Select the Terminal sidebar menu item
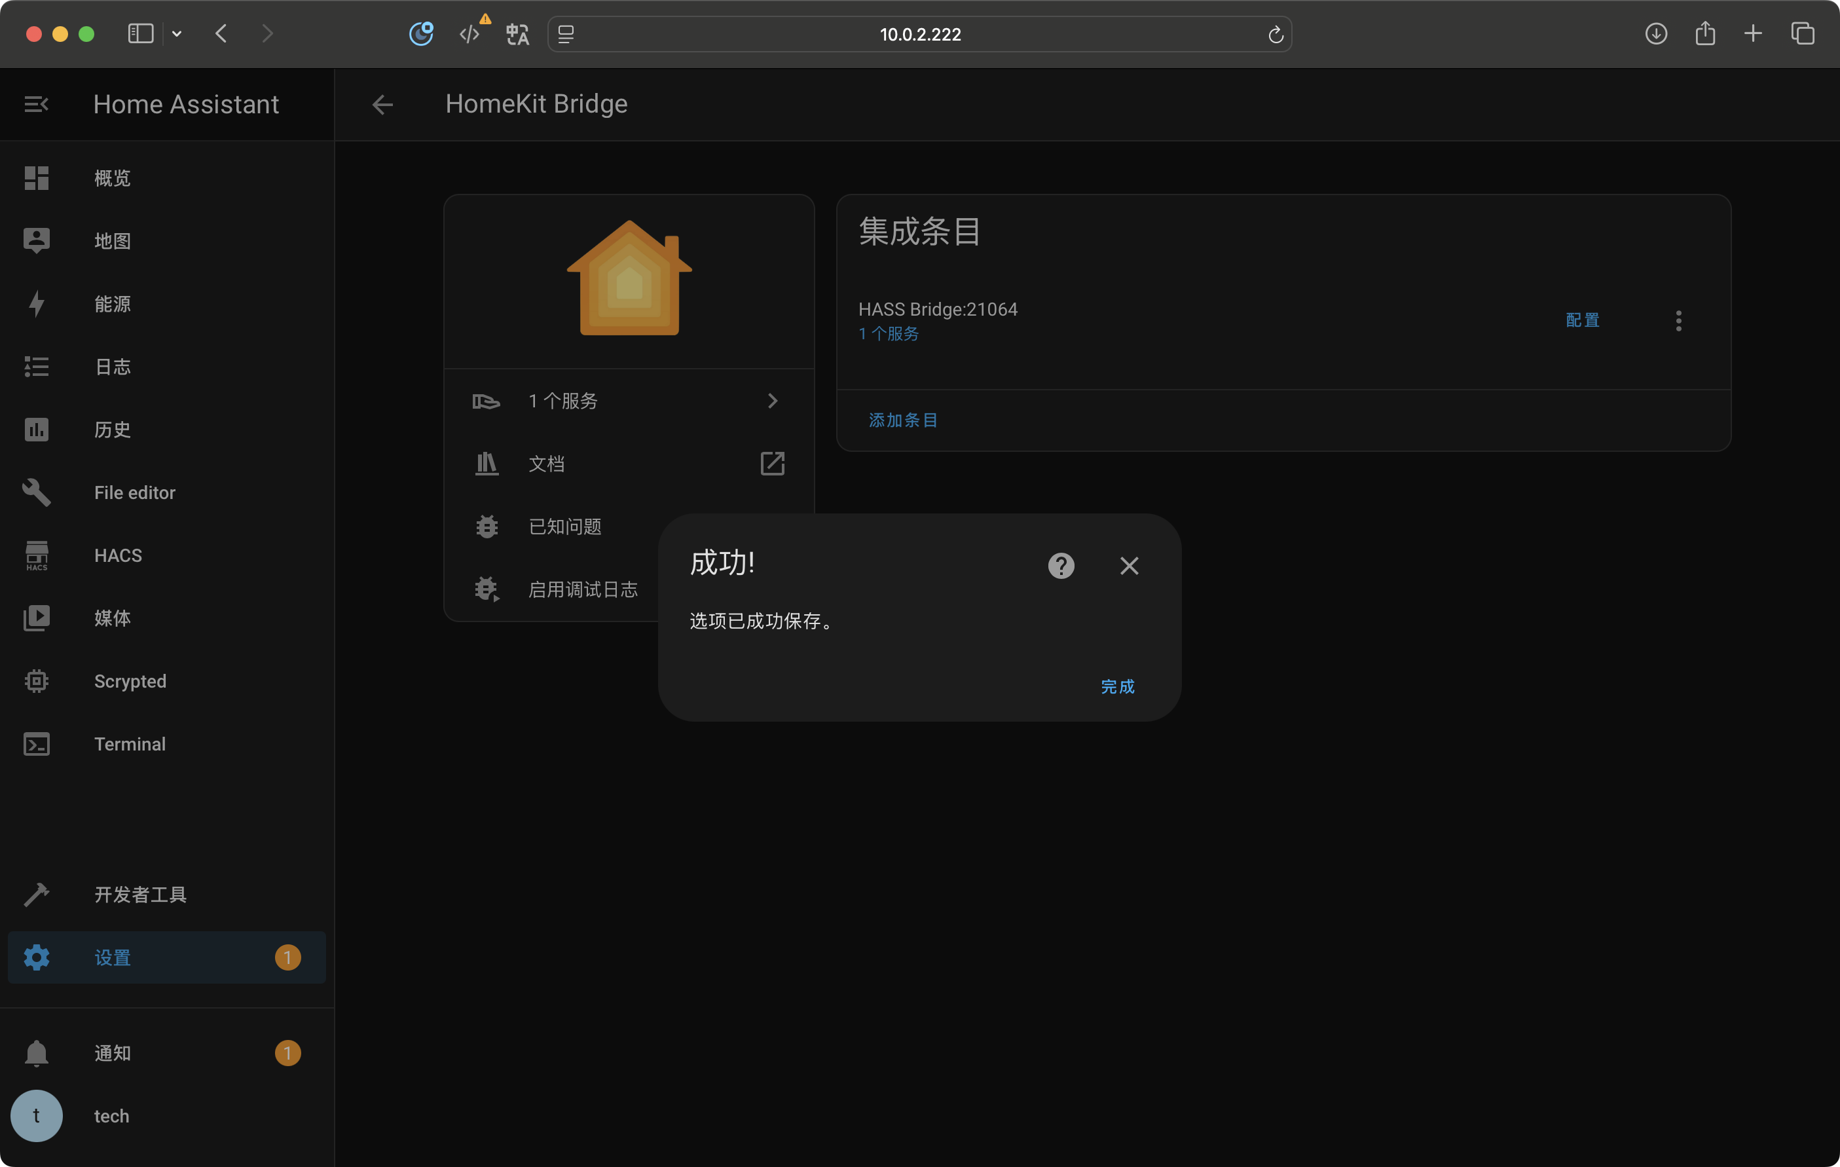1840x1167 pixels. (166, 743)
